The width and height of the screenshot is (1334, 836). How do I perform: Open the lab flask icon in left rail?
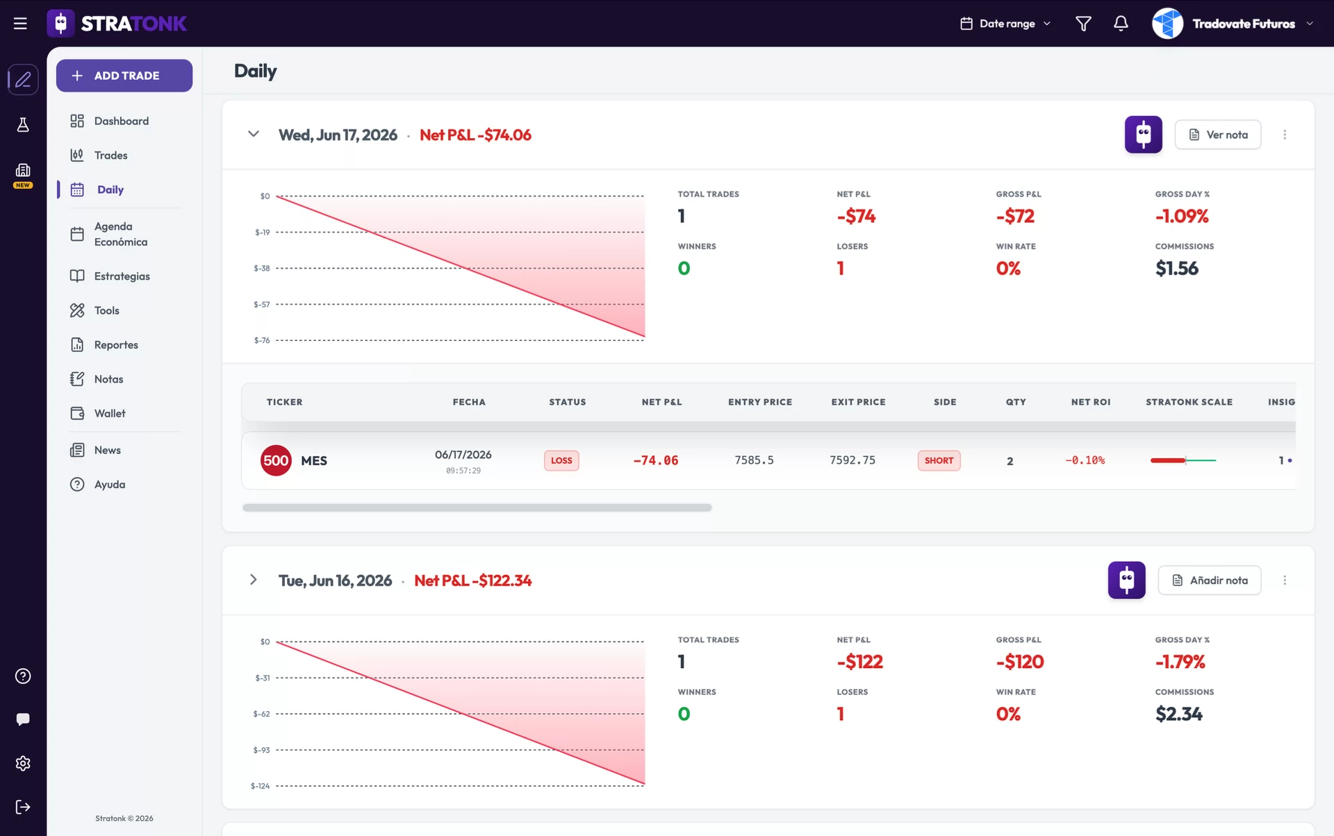click(x=23, y=125)
